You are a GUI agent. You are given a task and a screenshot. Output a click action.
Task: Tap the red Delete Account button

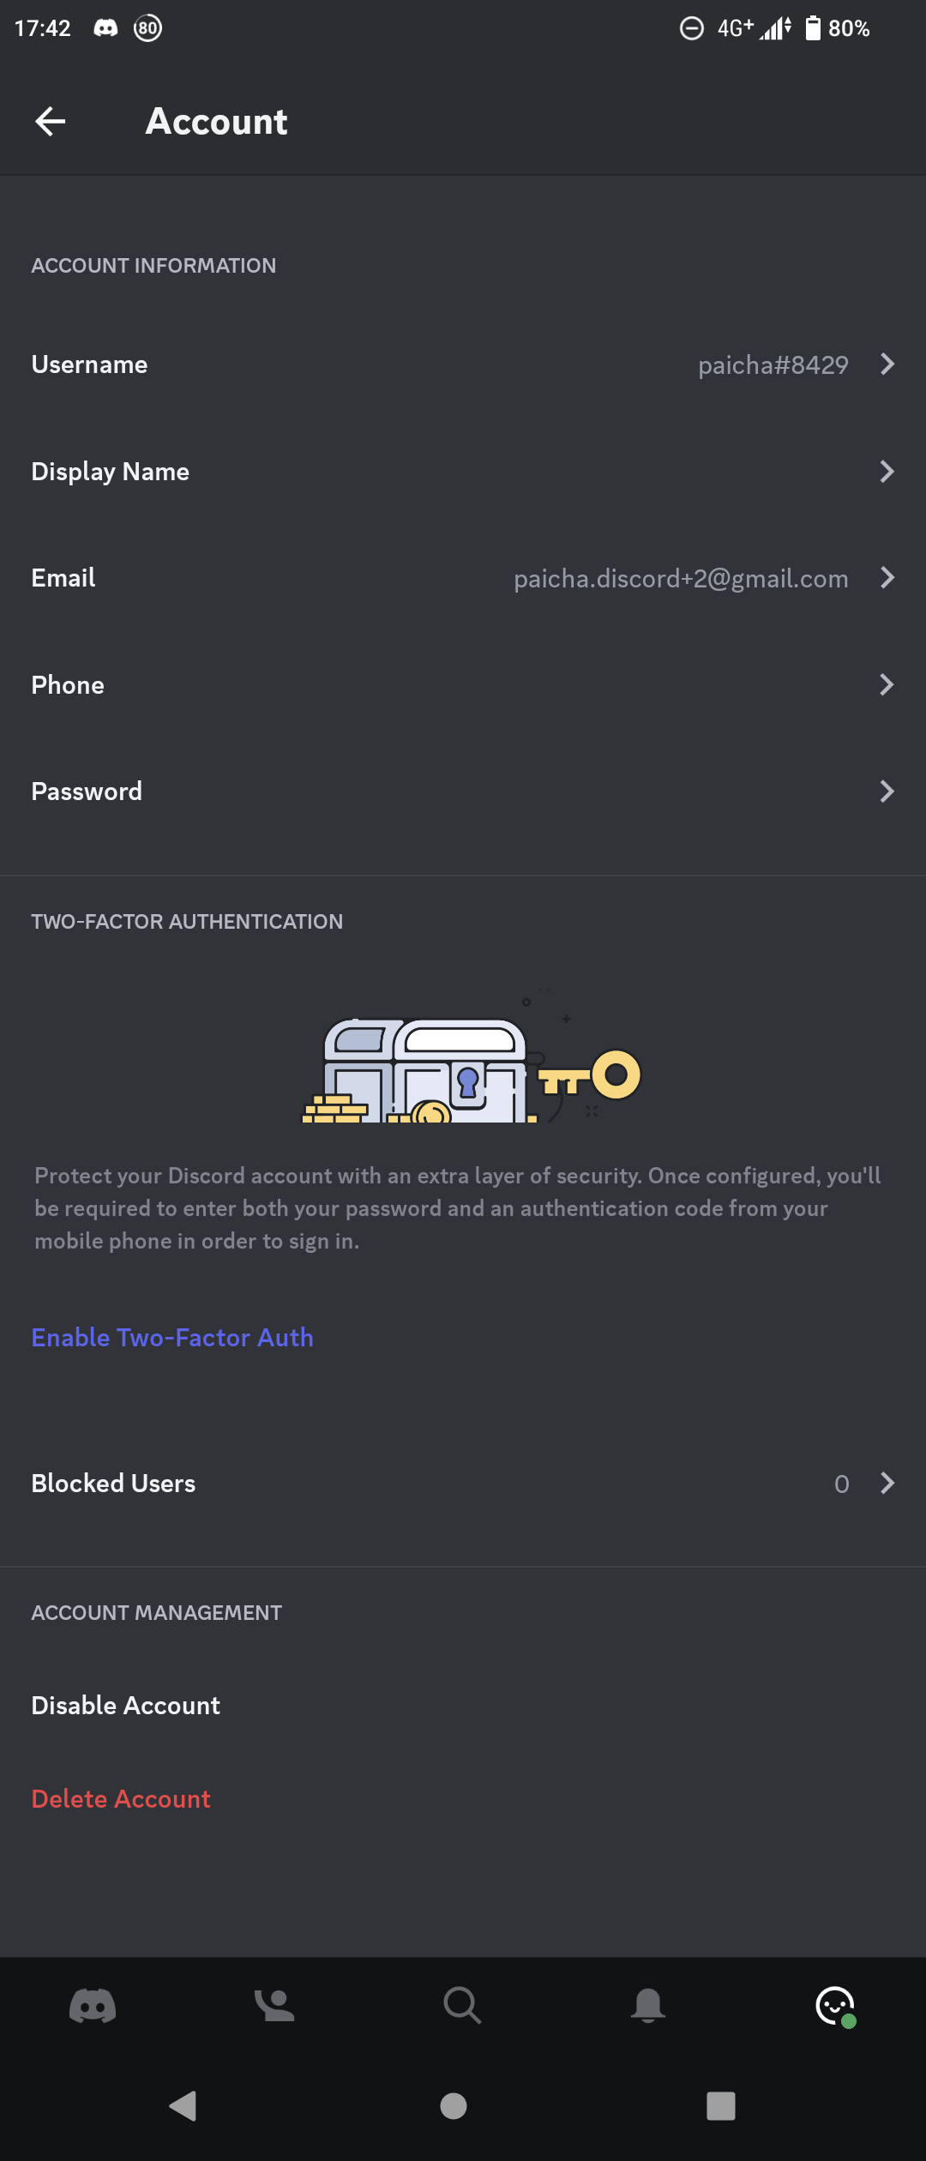121,1798
